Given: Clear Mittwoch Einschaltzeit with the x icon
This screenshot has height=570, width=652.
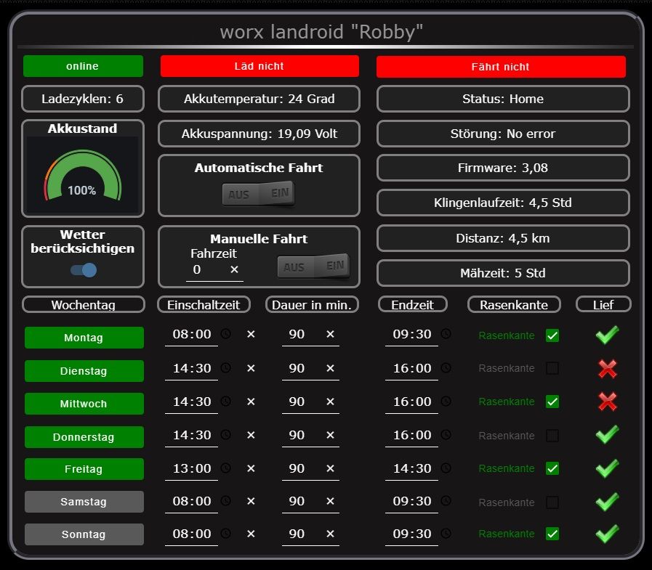Looking at the screenshot, I should (251, 402).
